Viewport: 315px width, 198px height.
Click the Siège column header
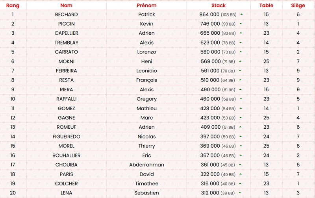[298, 6]
